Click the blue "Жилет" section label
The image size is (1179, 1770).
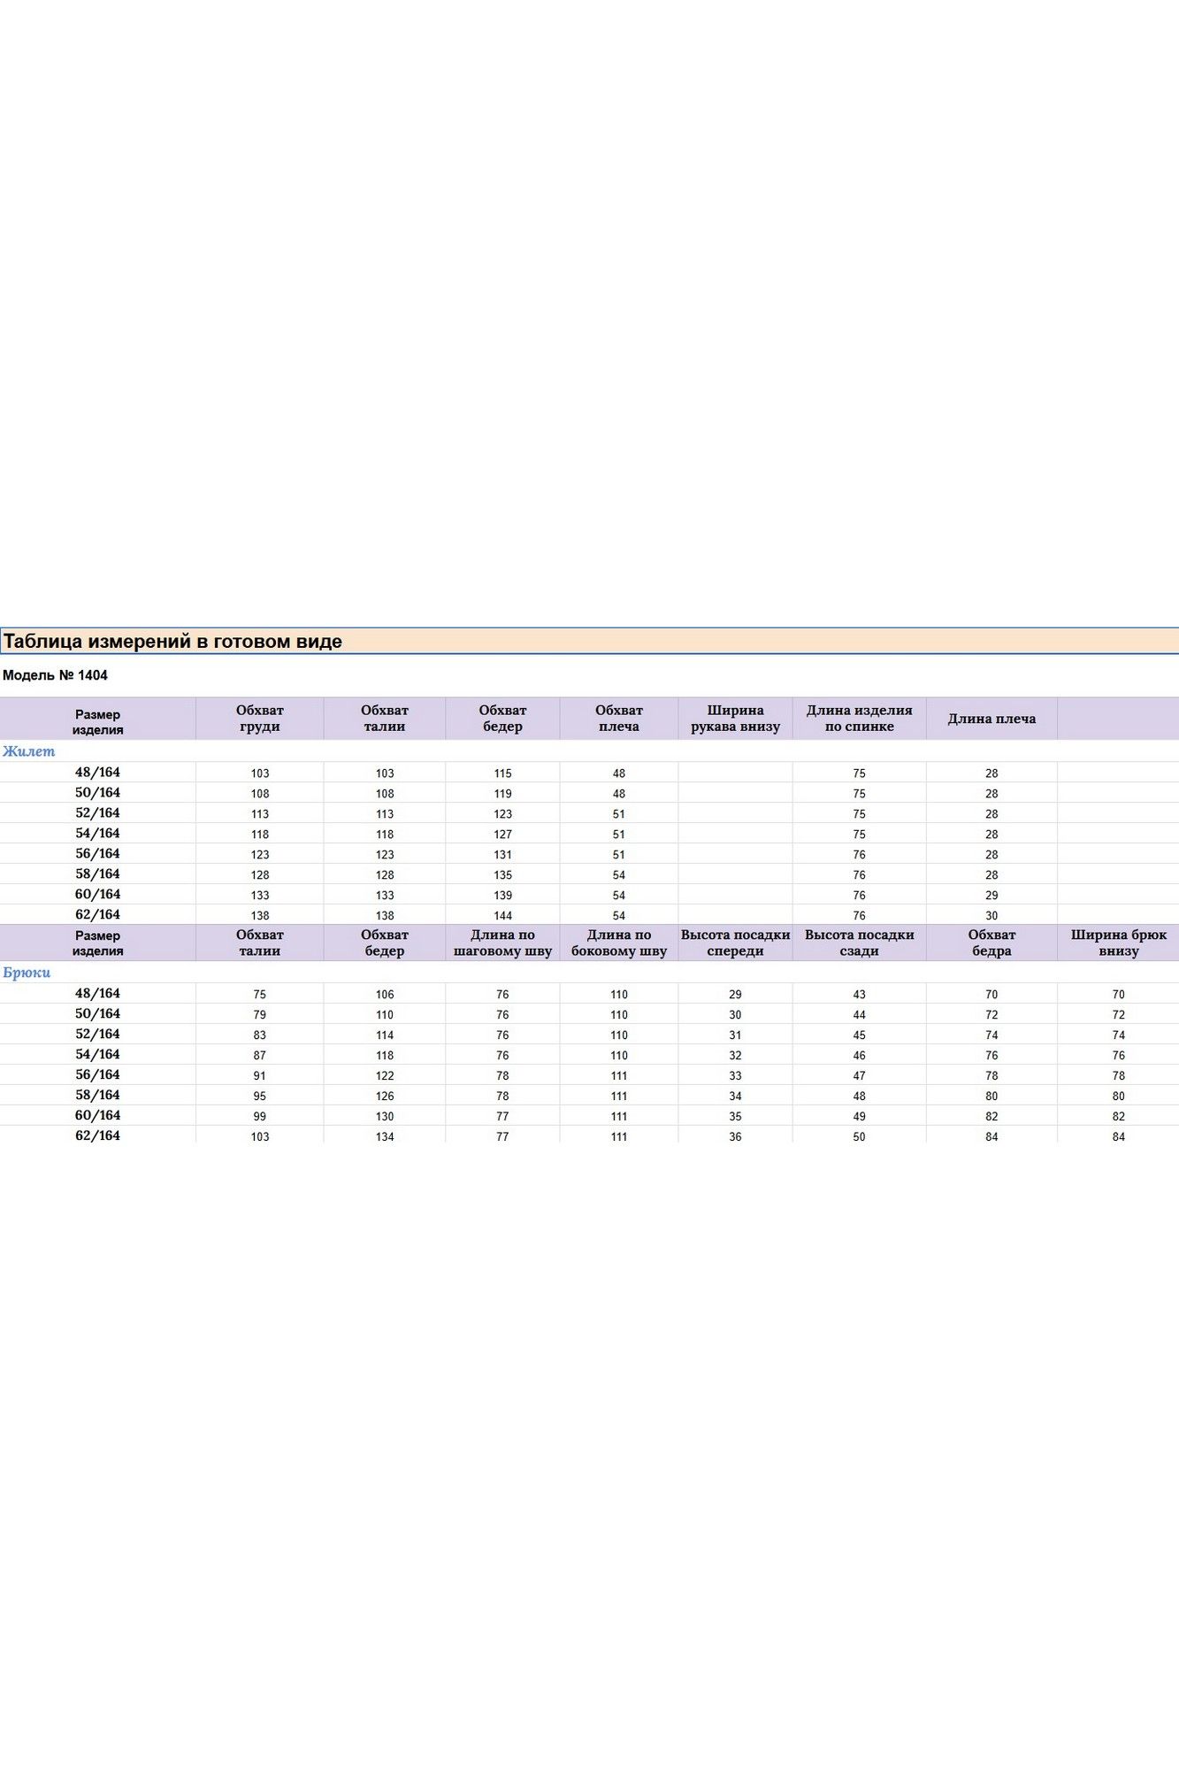[x=28, y=751]
